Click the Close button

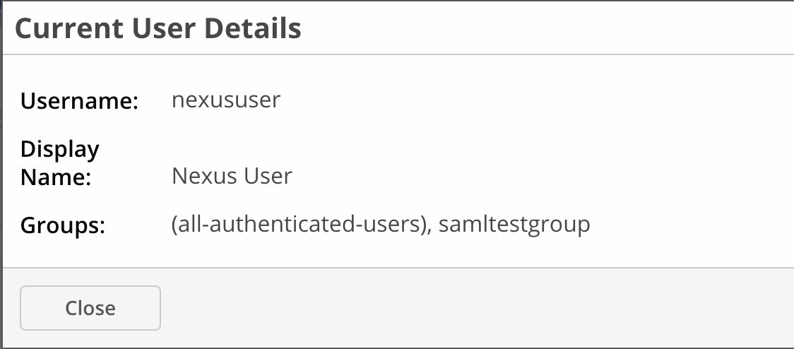90,308
